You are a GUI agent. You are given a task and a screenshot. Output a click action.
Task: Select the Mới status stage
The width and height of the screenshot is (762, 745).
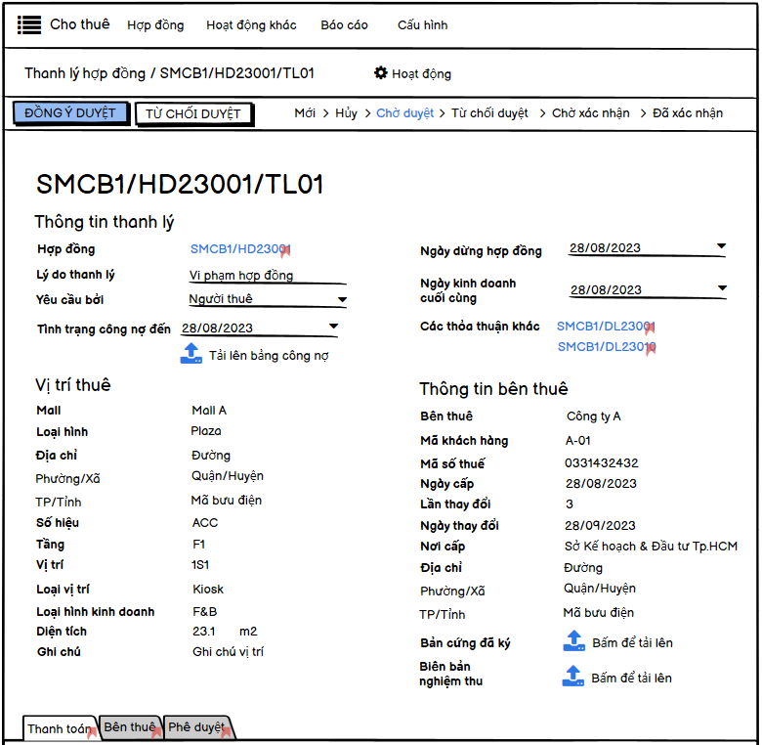(305, 113)
